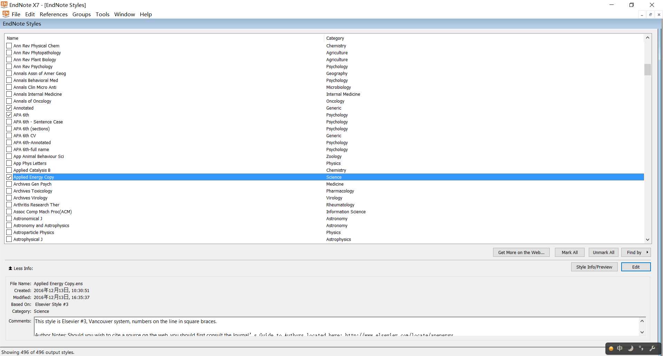This screenshot has height=356, width=663.
Task: Click the styles list scroll down arrow
Action: [x=647, y=240]
